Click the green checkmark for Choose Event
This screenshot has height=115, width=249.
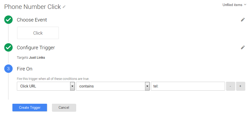pos(8,20)
